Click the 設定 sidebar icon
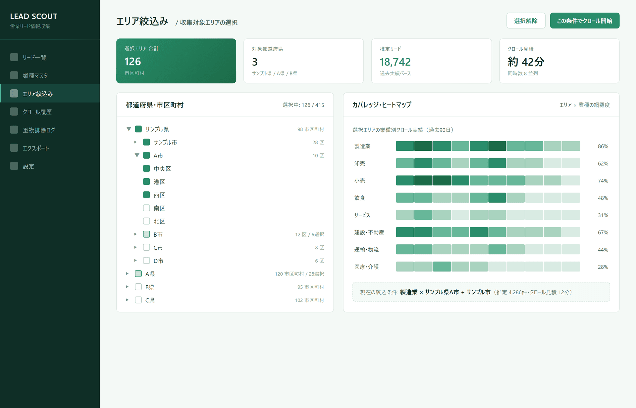The image size is (636, 408). click(x=14, y=166)
